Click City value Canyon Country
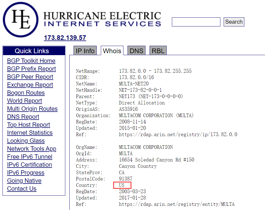265x210 pixels. (138, 166)
